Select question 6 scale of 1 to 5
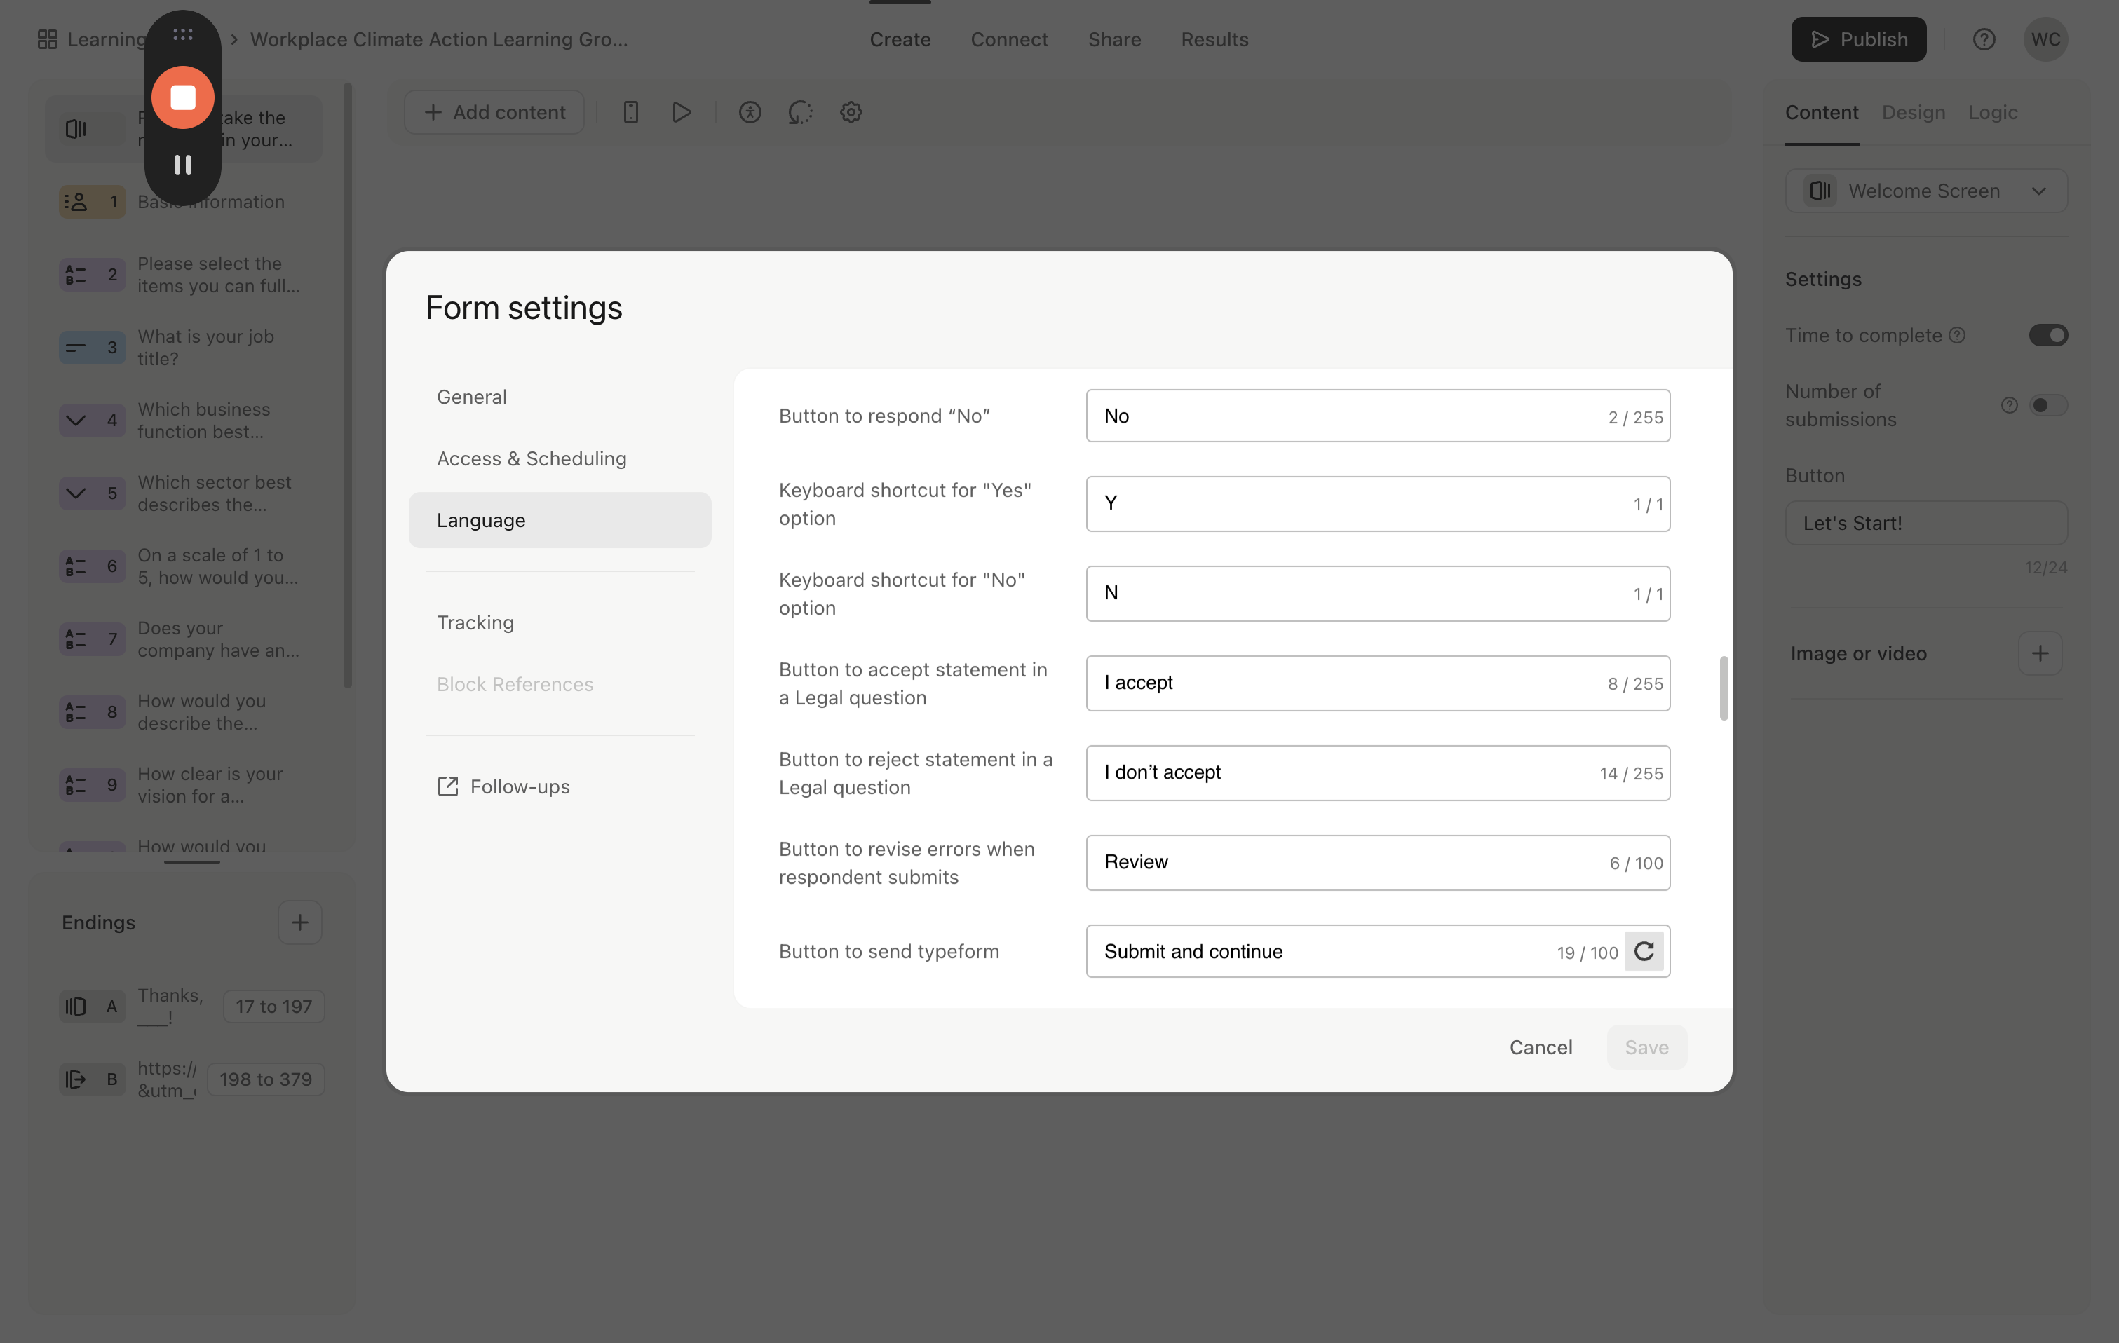This screenshot has height=1343, width=2119. point(184,566)
